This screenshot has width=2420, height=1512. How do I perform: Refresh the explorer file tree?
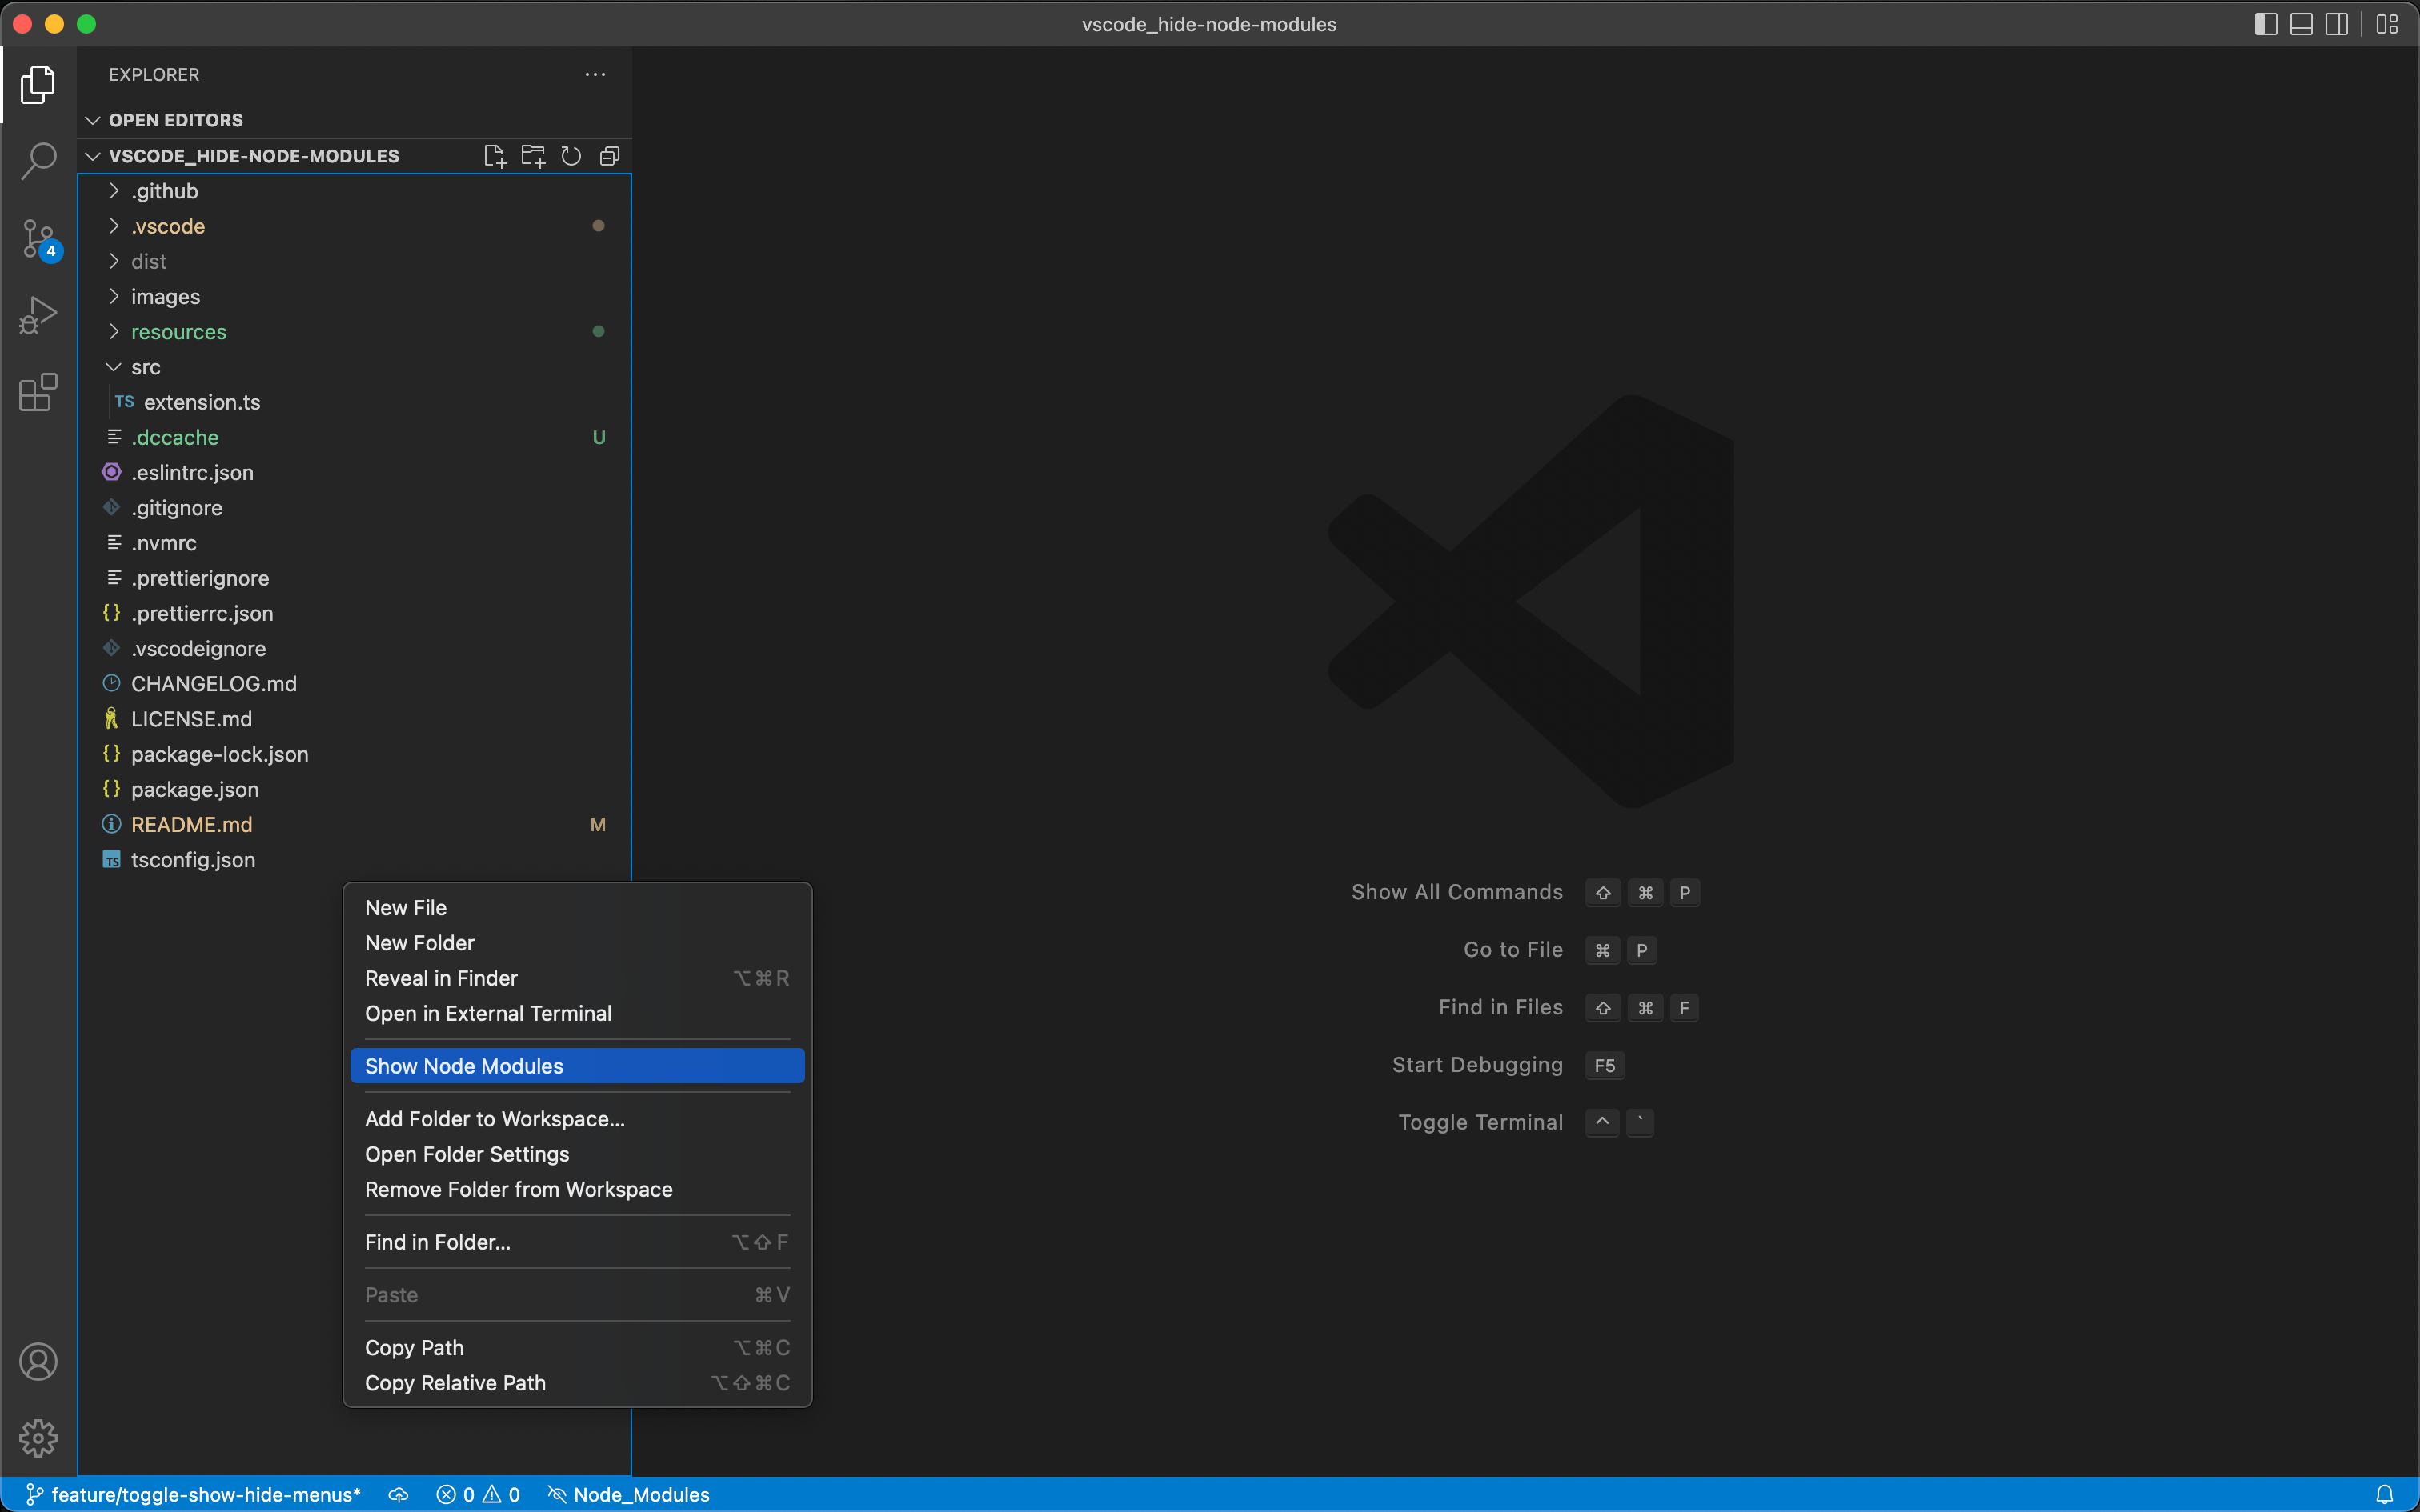571,156
